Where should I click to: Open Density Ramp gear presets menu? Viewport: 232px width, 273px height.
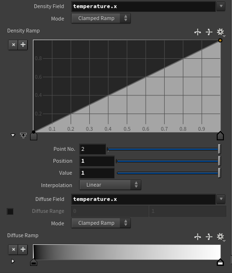pos(221,32)
